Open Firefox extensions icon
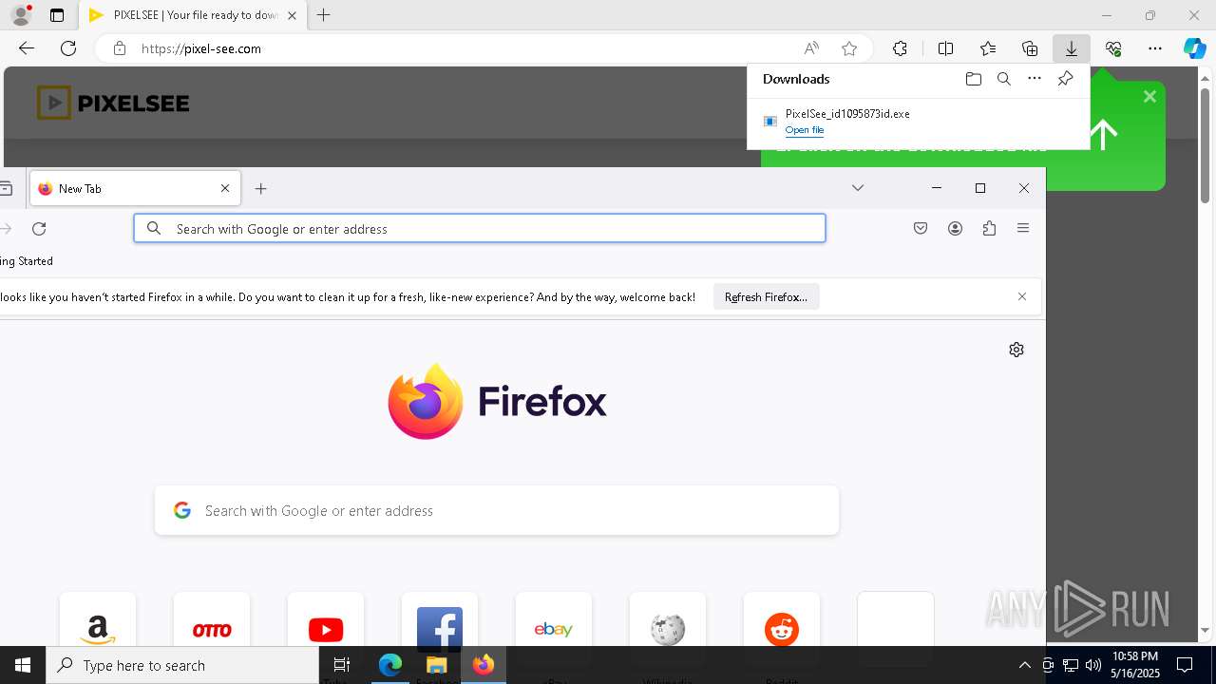Image resolution: width=1216 pixels, height=684 pixels. [x=989, y=228]
